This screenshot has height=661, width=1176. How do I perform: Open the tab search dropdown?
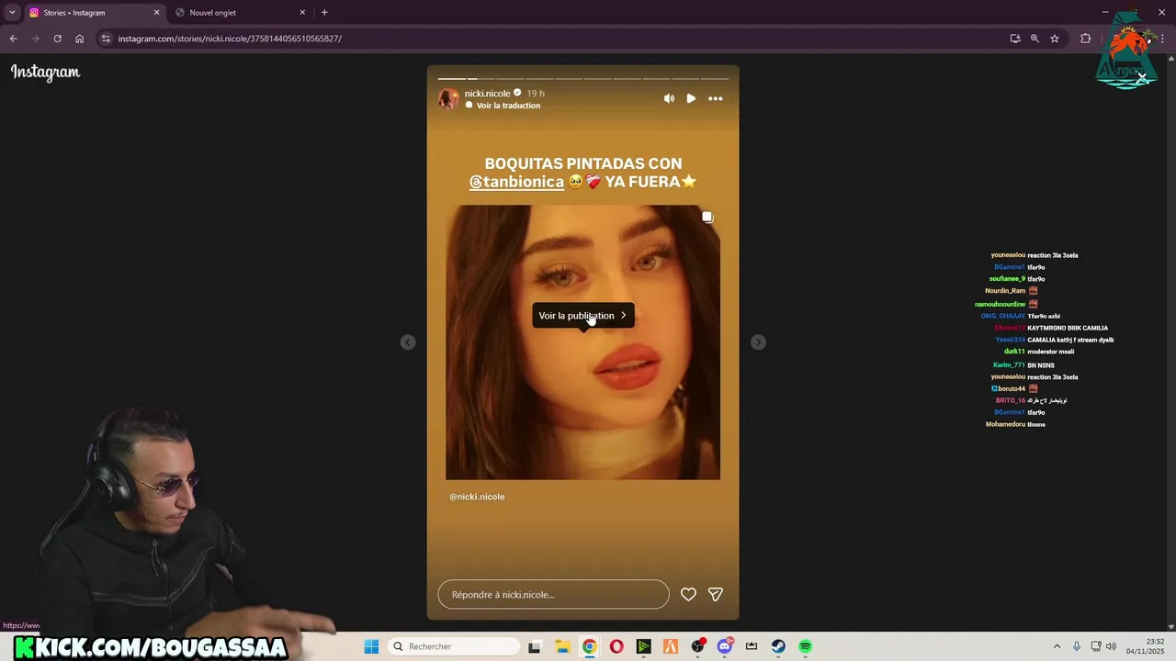pos(12,13)
